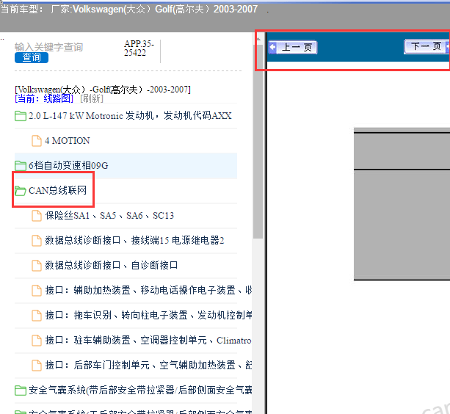Click folder icon beside 6档自动变速相09G
The image size is (450, 414).
click(x=21, y=166)
